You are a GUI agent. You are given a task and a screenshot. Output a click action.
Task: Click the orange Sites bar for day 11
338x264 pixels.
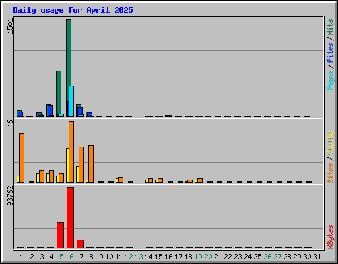tap(121, 180)
